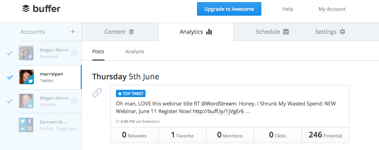Click the 0 Retweets stat
The height and width of the screenshot is (150, 379).
134,135
